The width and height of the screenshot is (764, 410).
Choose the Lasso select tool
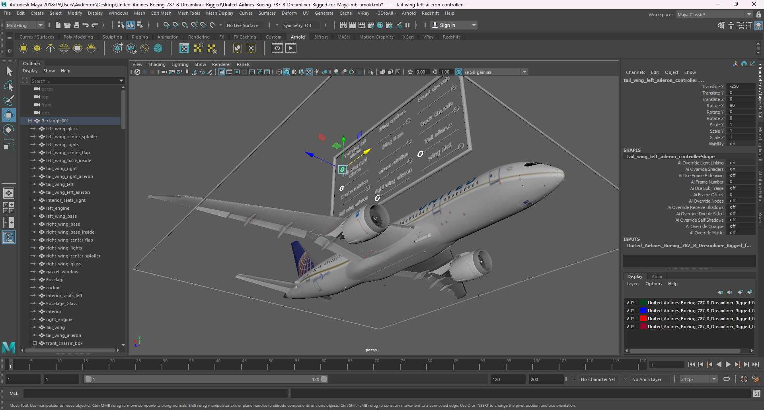(8, 86)
